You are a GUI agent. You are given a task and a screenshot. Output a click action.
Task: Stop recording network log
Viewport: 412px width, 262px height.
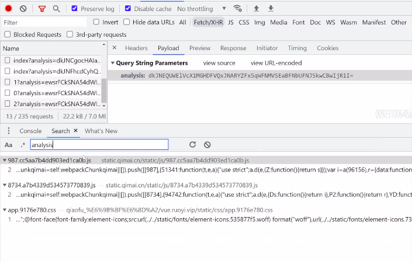[8, 9]
